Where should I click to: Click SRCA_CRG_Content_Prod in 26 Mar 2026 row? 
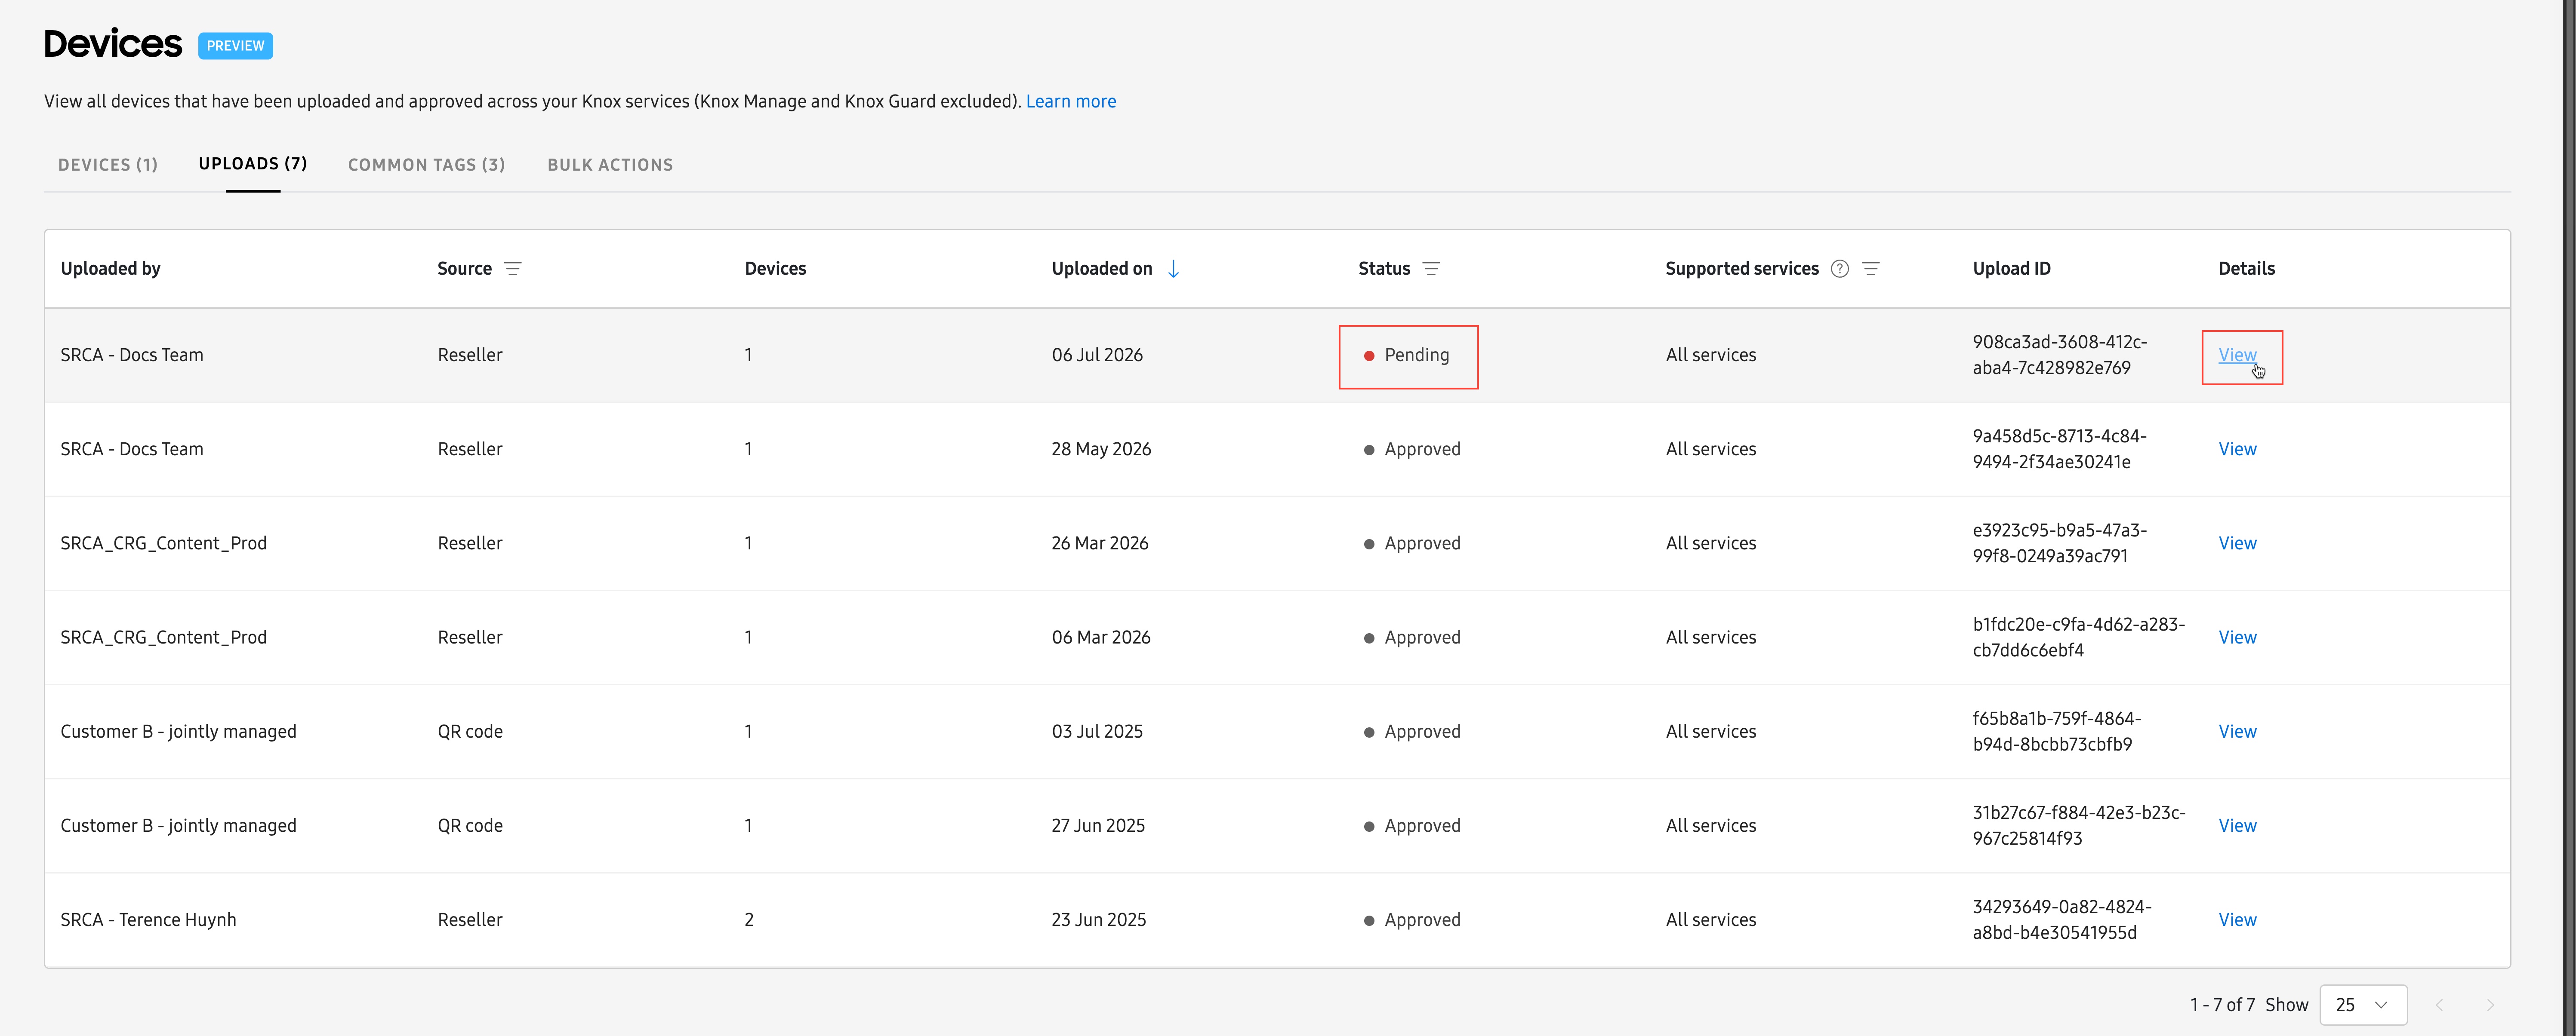click(163, 543)
